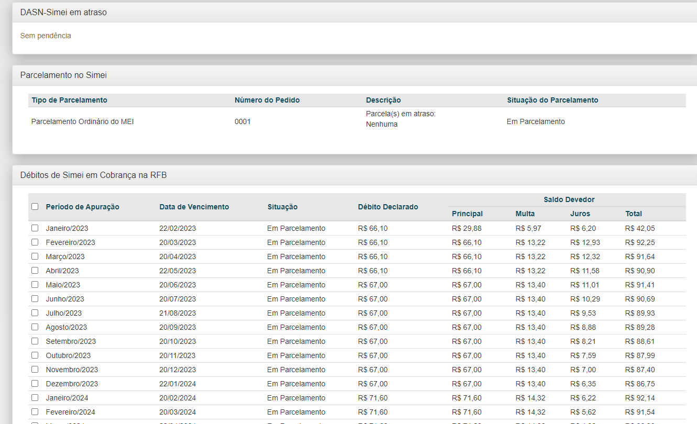Screen dimensions: 697x424
Task: Check the Setembro/2023 row checkbox
Action: point(35,341)
